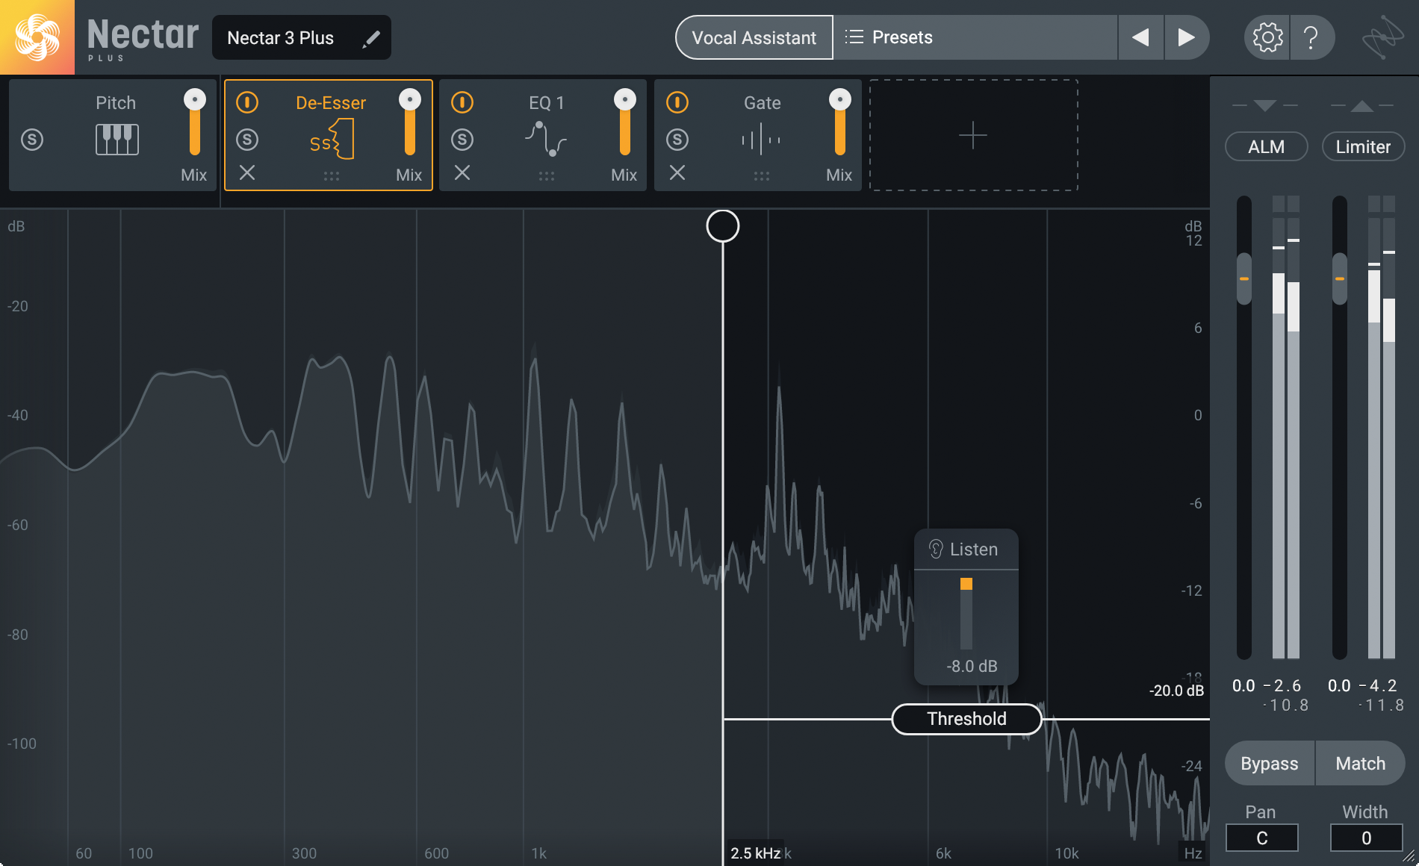1419x866 pixels.
Task: Click the Bypass button
Action: click(1269, 764)
